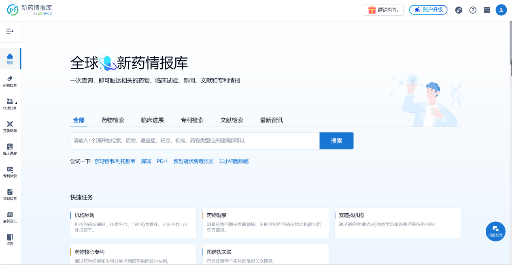Select the 最新资讯 search tab
The width and height of the screenshot is (512, 265).
(x=271, y=120)
